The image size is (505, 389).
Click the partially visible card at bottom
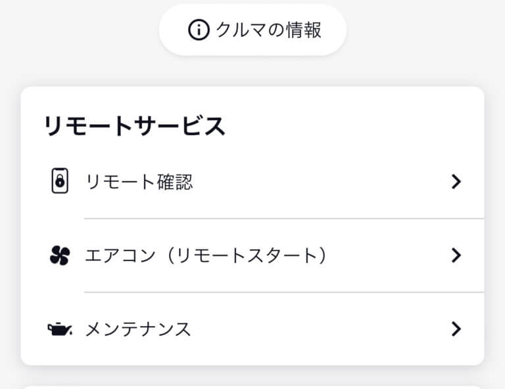[x=252, y=387]
